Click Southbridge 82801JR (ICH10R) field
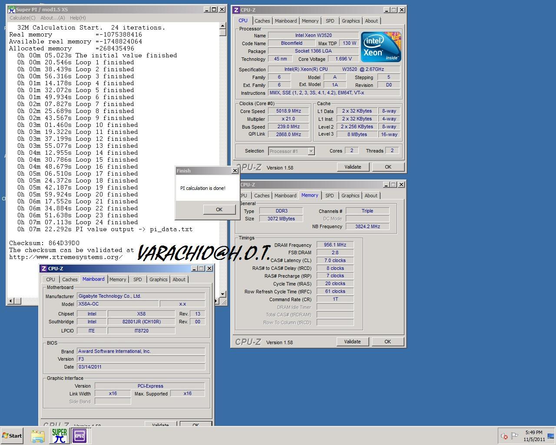 [141, 322]
